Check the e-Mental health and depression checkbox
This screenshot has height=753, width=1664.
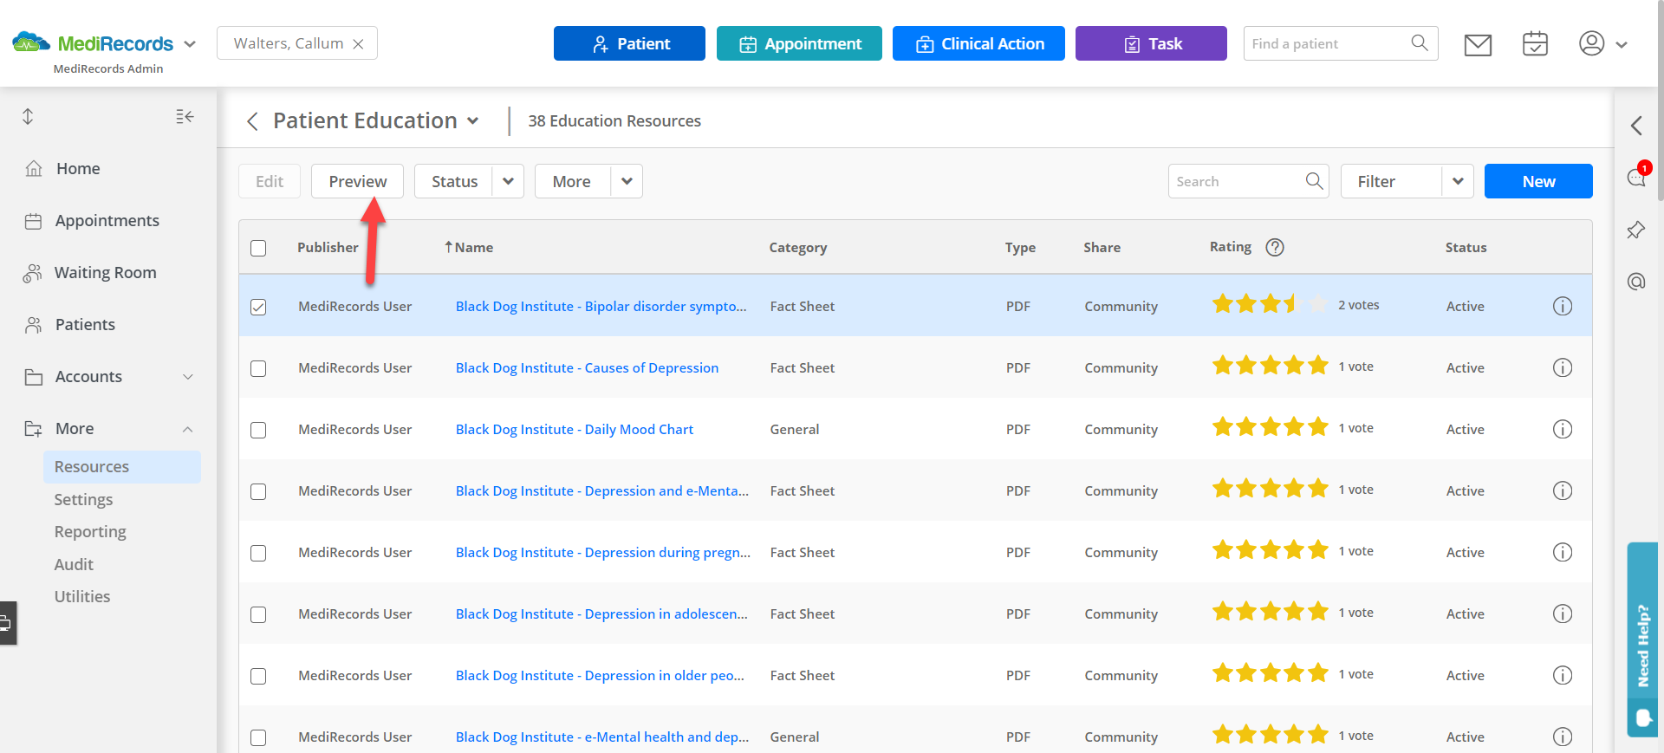tap(258, 737)
